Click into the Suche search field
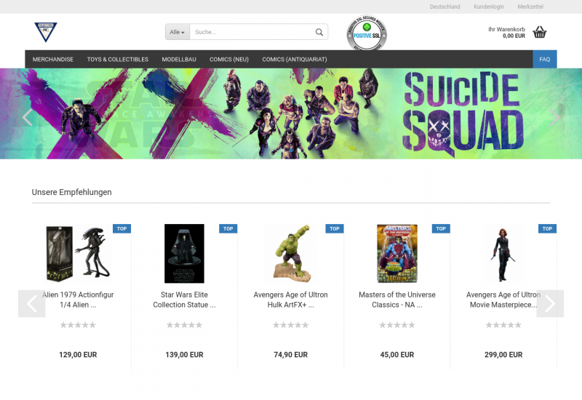This screenshot has height=400, width=582. point(251,32)
